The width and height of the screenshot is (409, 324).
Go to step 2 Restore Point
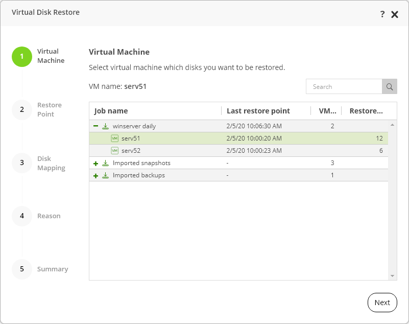[22, 109]
